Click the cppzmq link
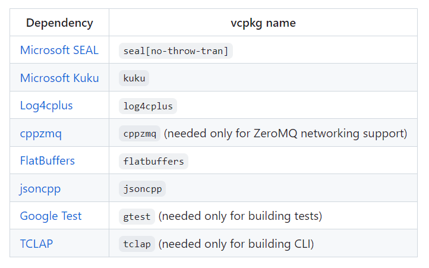 click(40, 133)
